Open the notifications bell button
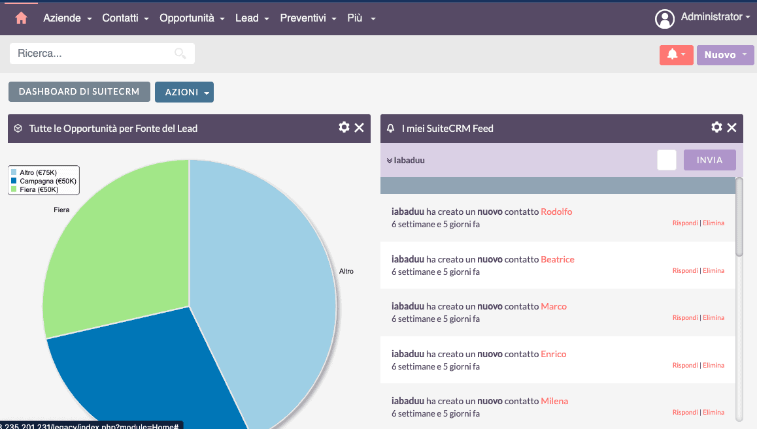757x429 pixels. [x=677, y=54]
